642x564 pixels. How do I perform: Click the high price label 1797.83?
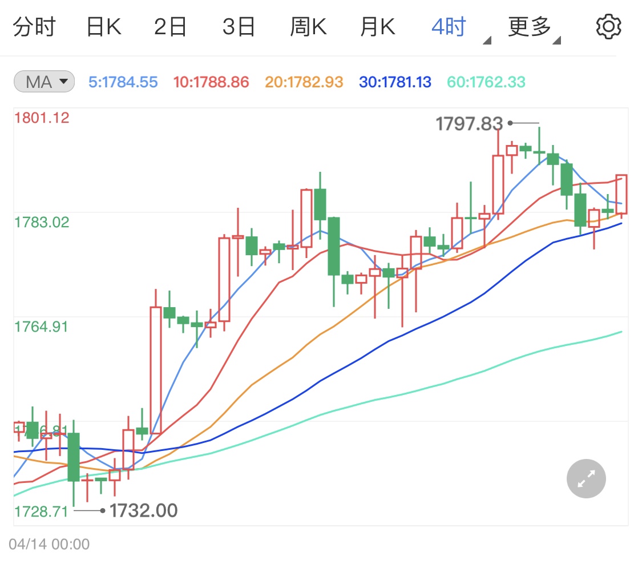click(x=469, y=124)
